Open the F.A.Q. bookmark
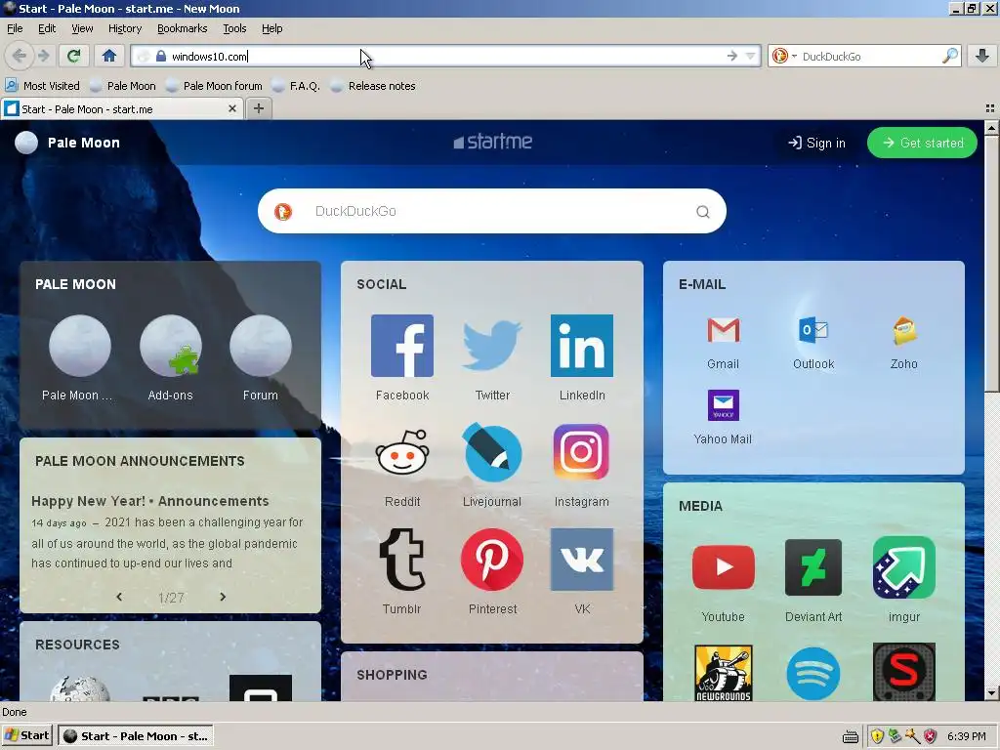The image size is (1000, 750). [x=296, y=86]
